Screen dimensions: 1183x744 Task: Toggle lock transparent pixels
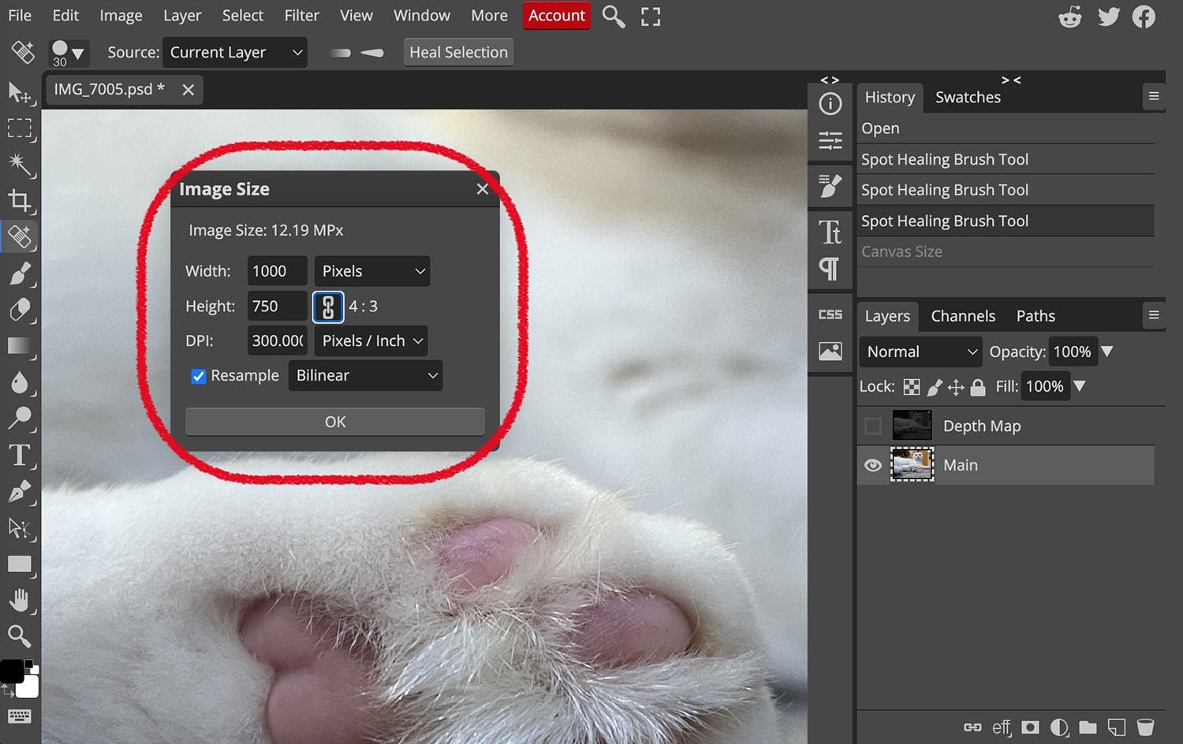coord(911,387)
